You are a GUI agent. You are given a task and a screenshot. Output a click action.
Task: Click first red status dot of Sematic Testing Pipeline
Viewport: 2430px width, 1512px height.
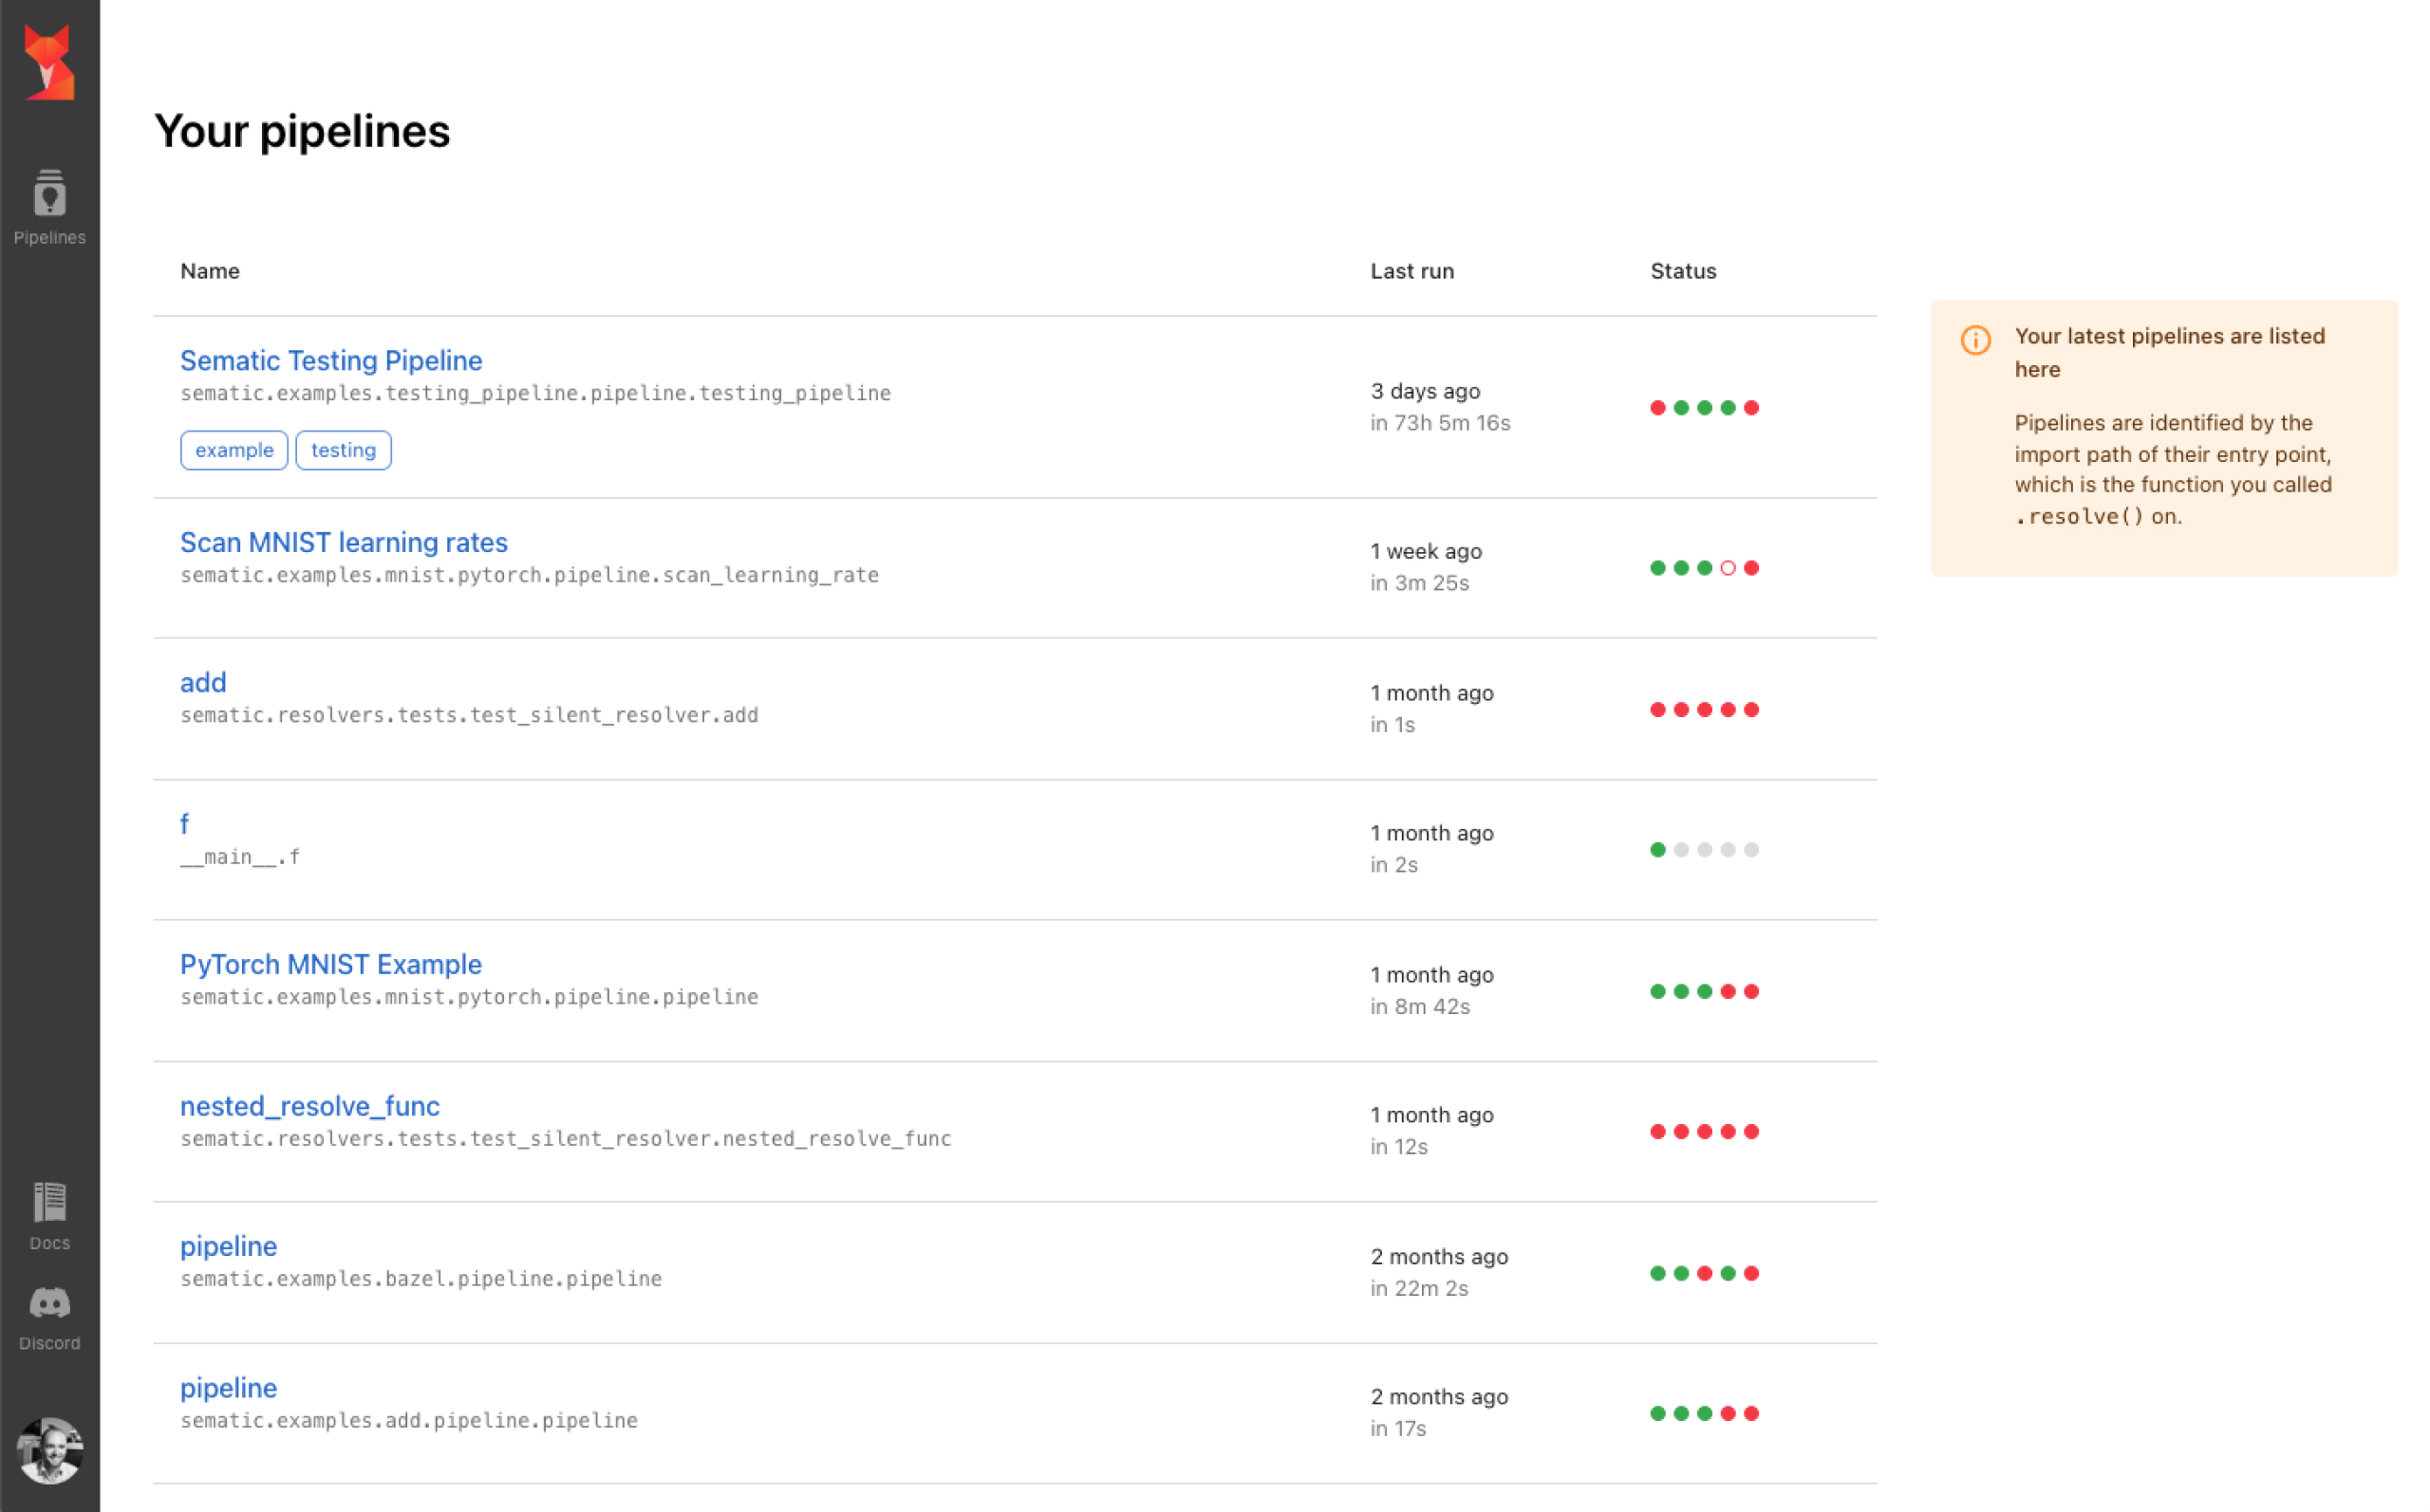pos(1657,407)
